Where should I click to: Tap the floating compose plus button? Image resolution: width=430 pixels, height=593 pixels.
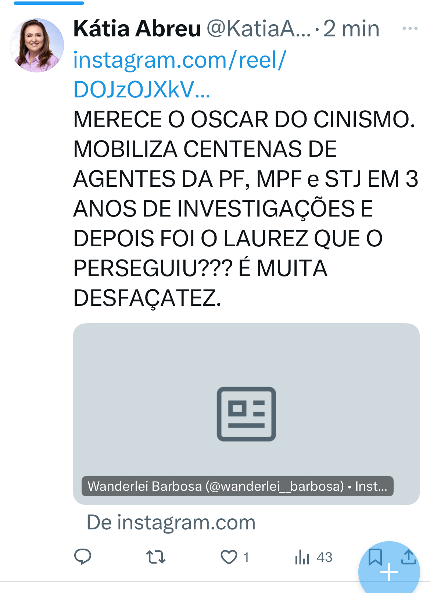click(389, 572)
